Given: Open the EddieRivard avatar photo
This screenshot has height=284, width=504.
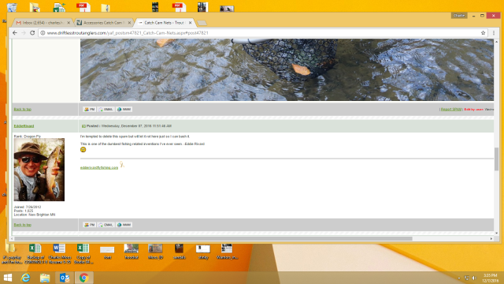Looking at the screenshot, I should point(39,170).
